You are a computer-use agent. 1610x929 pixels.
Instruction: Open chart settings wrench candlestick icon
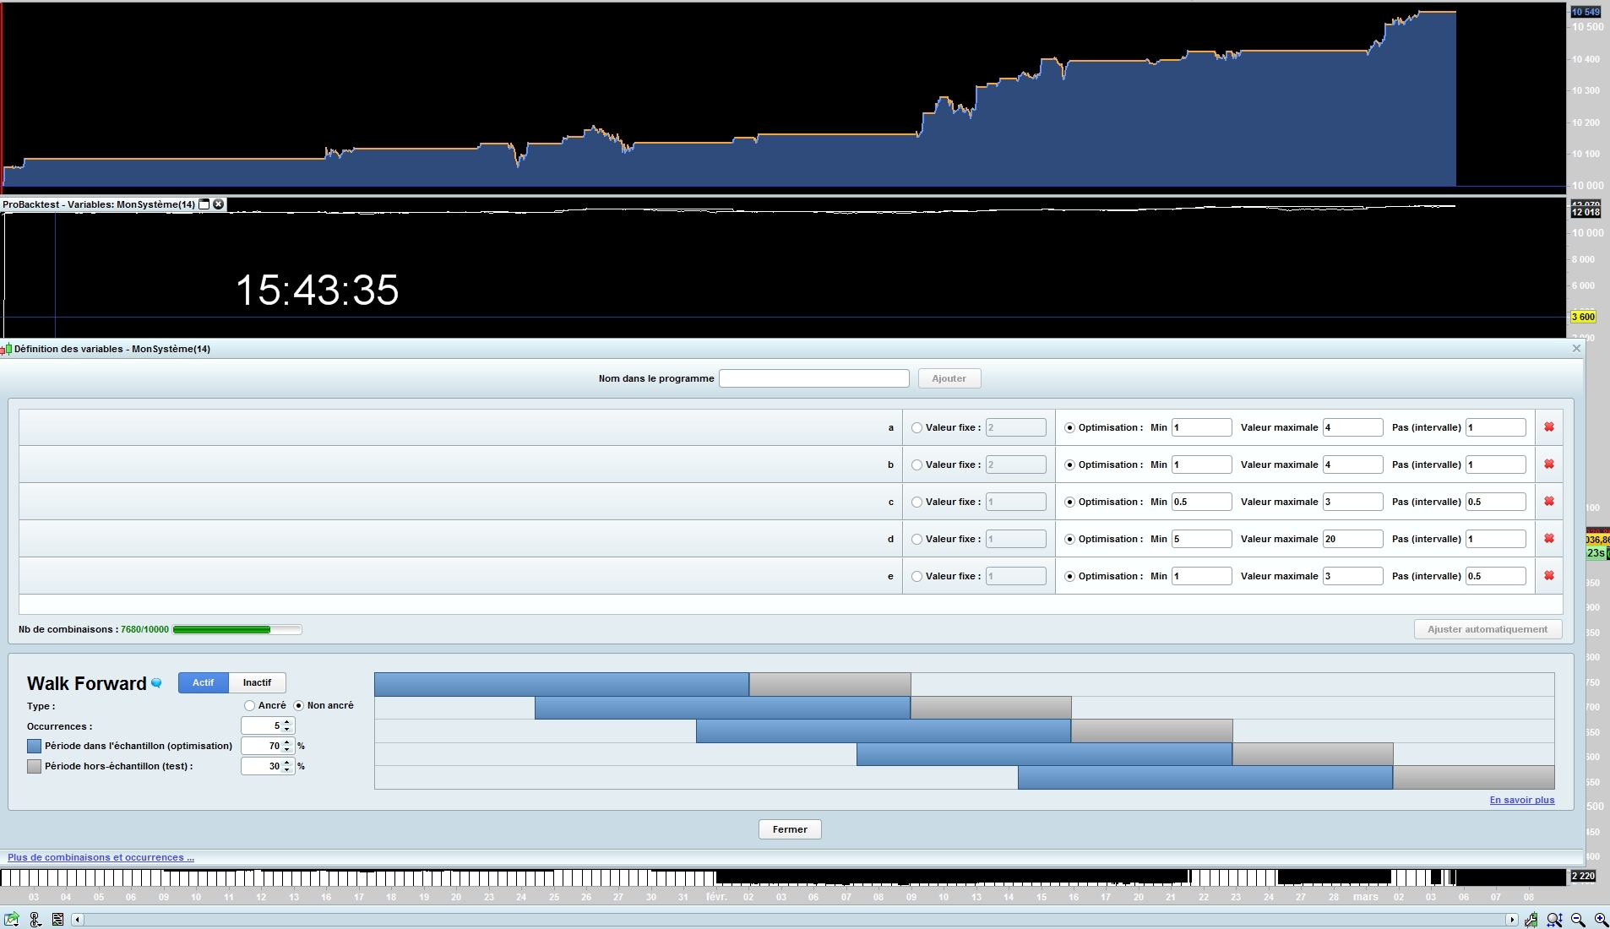pyautogui.click(x=1531, y=920)
